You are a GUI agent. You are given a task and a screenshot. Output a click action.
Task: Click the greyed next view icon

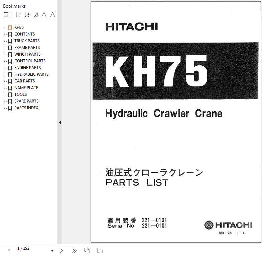[100, 251]
